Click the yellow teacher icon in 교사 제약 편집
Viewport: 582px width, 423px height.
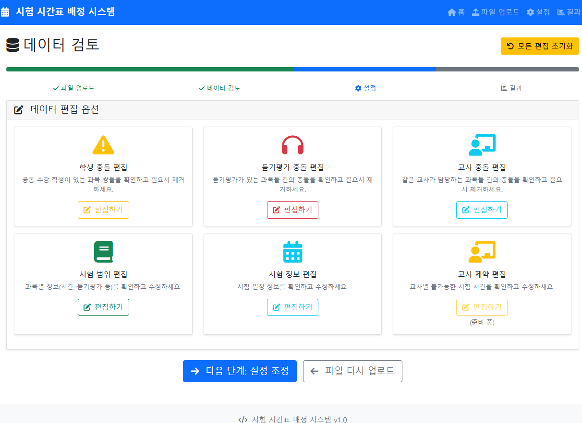click(x=482, y=252)
